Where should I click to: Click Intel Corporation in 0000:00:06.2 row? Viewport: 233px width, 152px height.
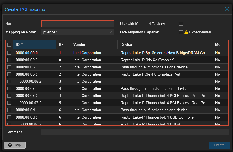[87, 82]
